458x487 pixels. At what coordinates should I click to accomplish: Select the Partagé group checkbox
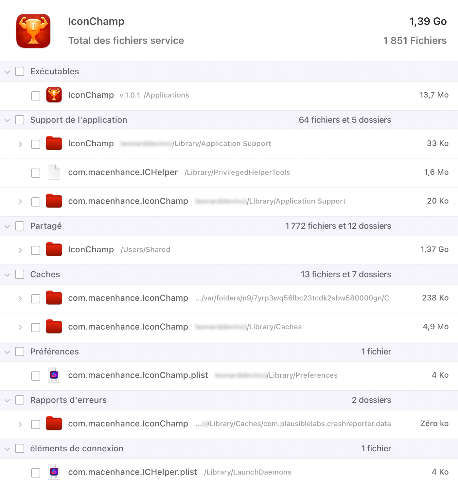pyautogui.click(x=20, y=226)
